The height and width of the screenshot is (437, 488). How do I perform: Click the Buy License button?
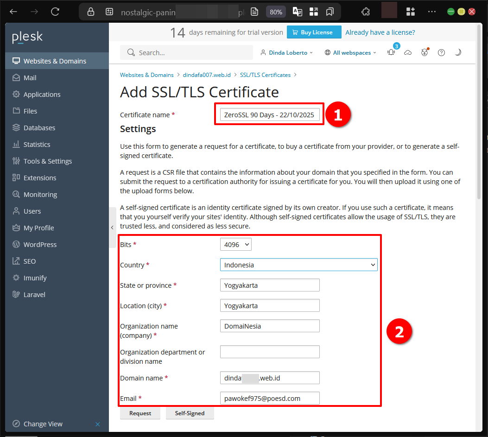[314, 32]
